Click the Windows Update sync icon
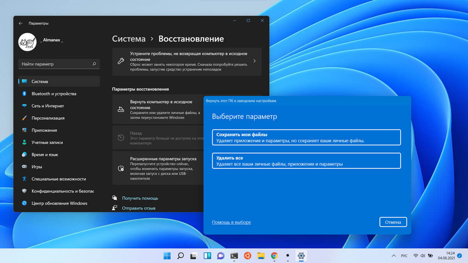 pyautogui.click(x=24, y=203)
